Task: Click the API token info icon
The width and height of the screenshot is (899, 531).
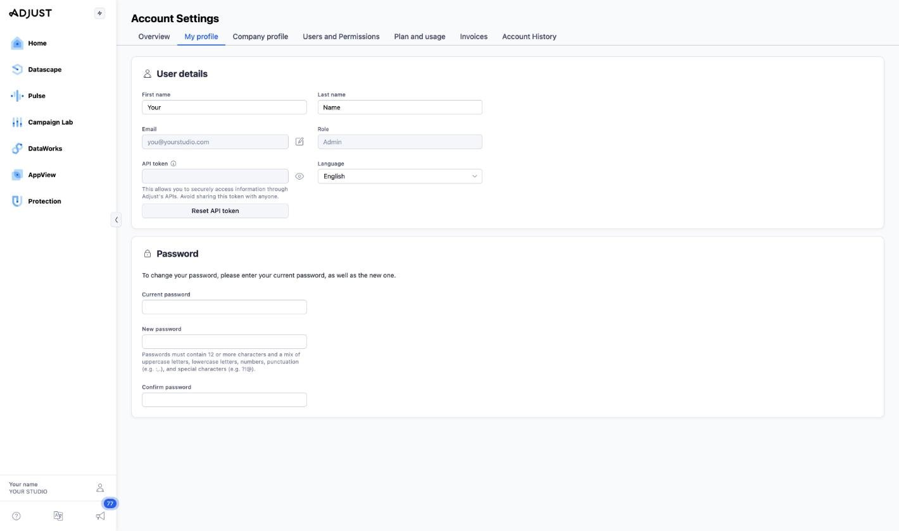Action: [x=173, y=164]
